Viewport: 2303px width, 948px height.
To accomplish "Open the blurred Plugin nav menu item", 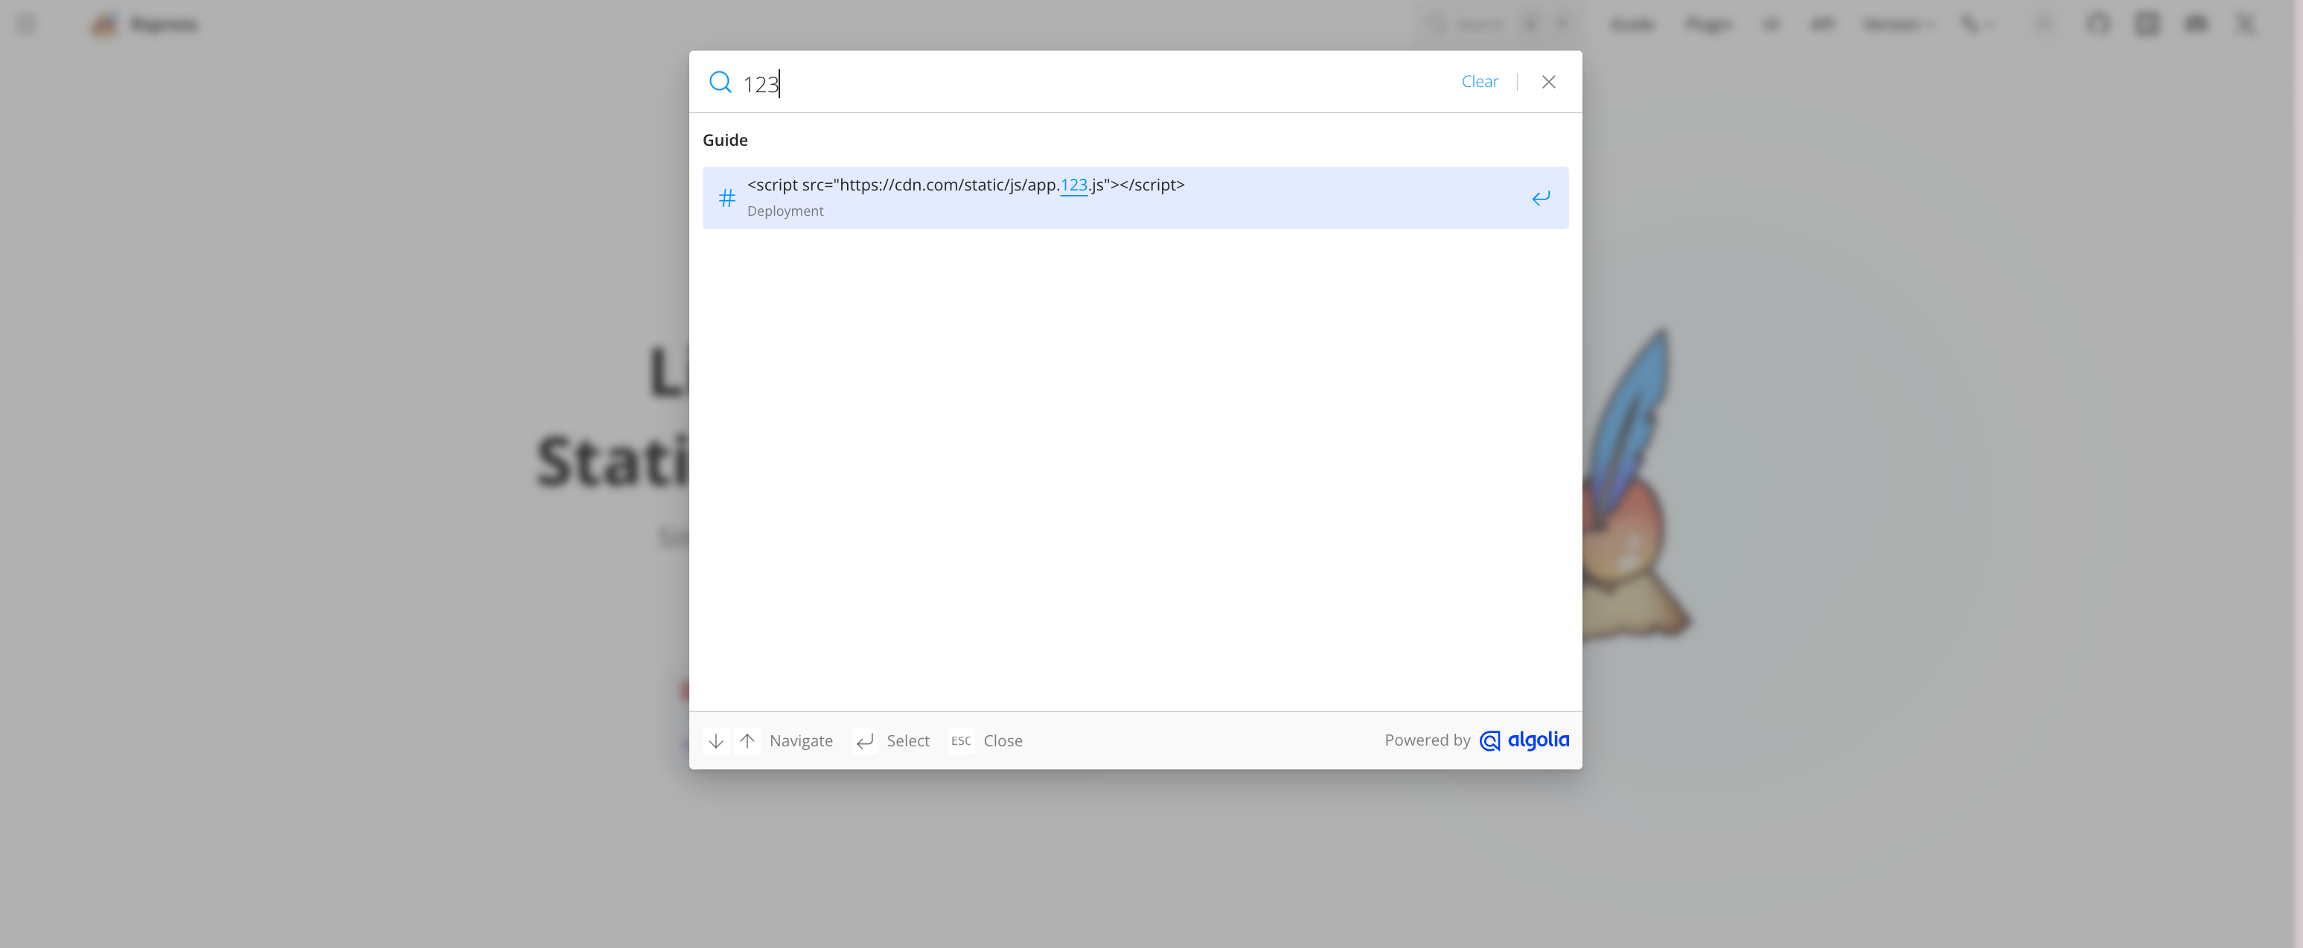I will pyautogui.click(x=1708, y=24).
